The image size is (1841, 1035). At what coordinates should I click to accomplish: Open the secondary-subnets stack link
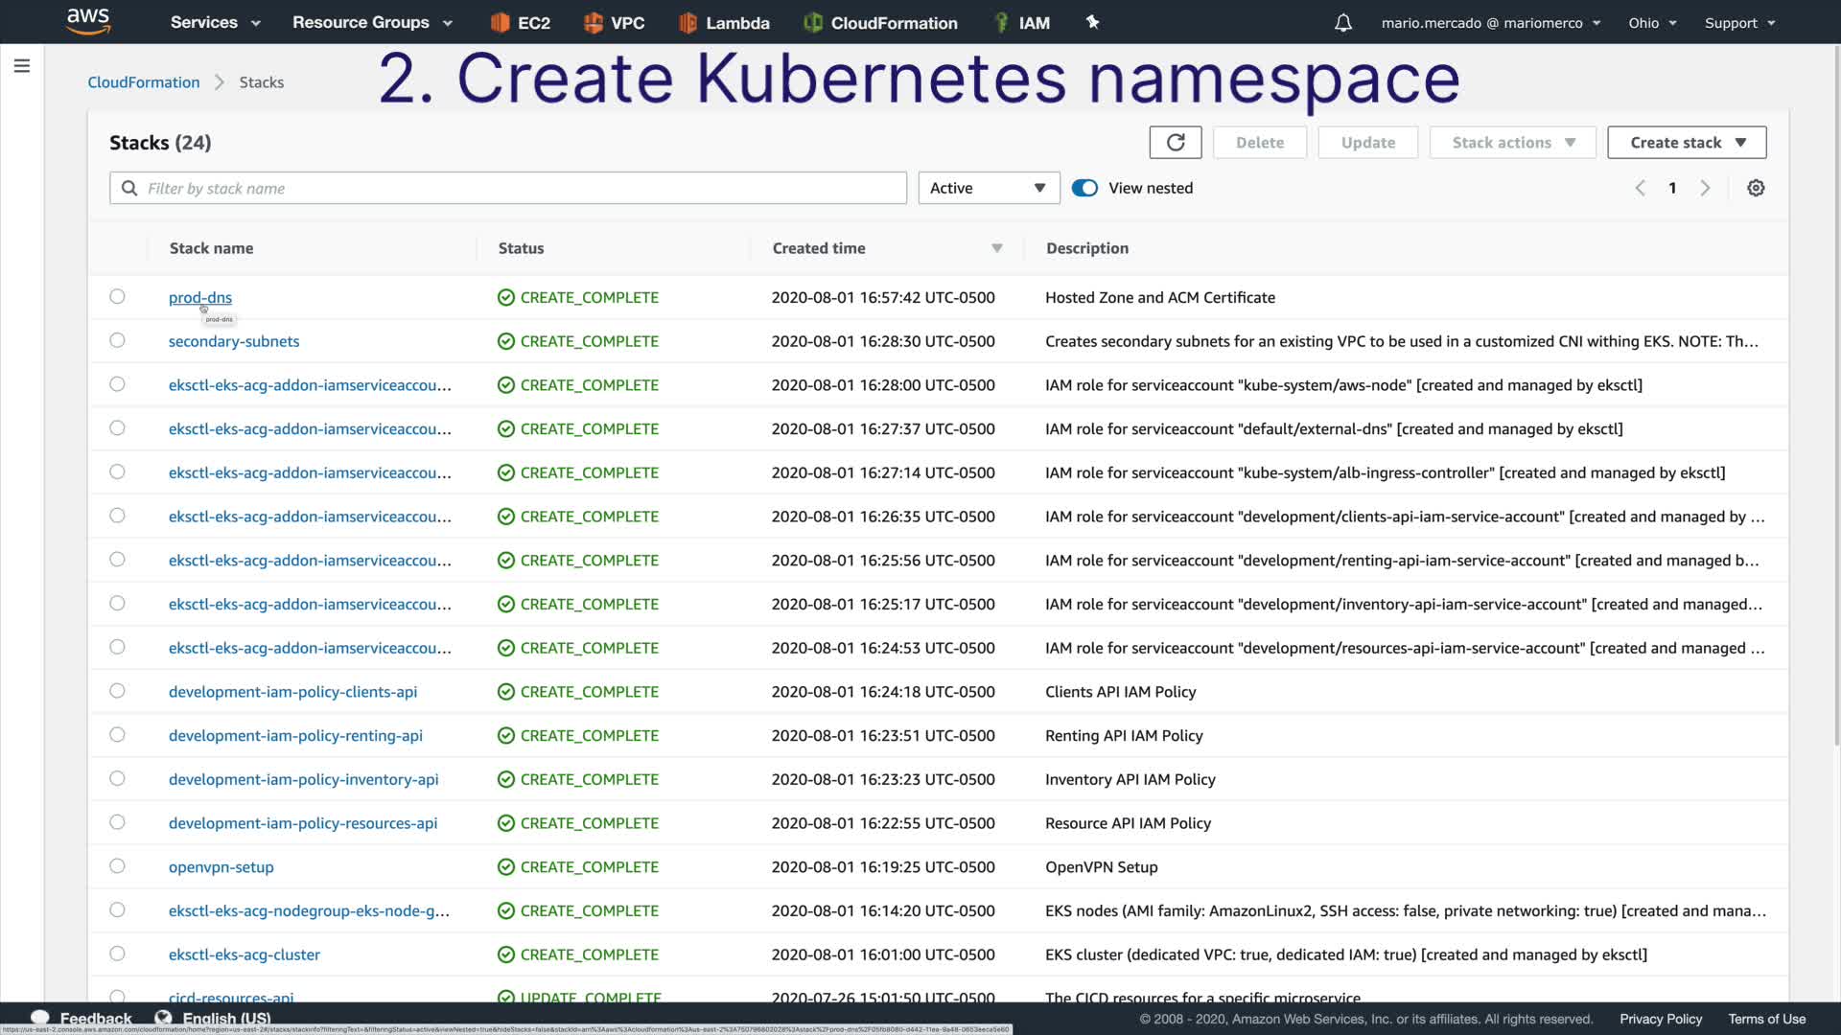(x=234, y=342)
